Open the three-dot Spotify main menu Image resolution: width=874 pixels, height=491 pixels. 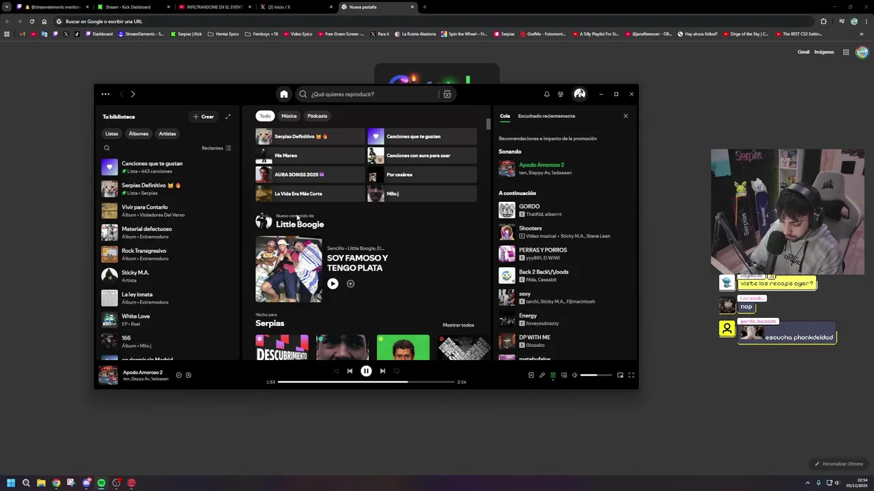105,94
